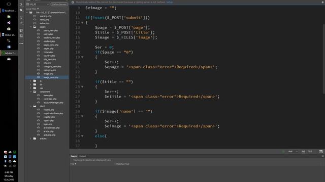
Task: Click code editor vertical scrollbar
Action: [324, 59]
